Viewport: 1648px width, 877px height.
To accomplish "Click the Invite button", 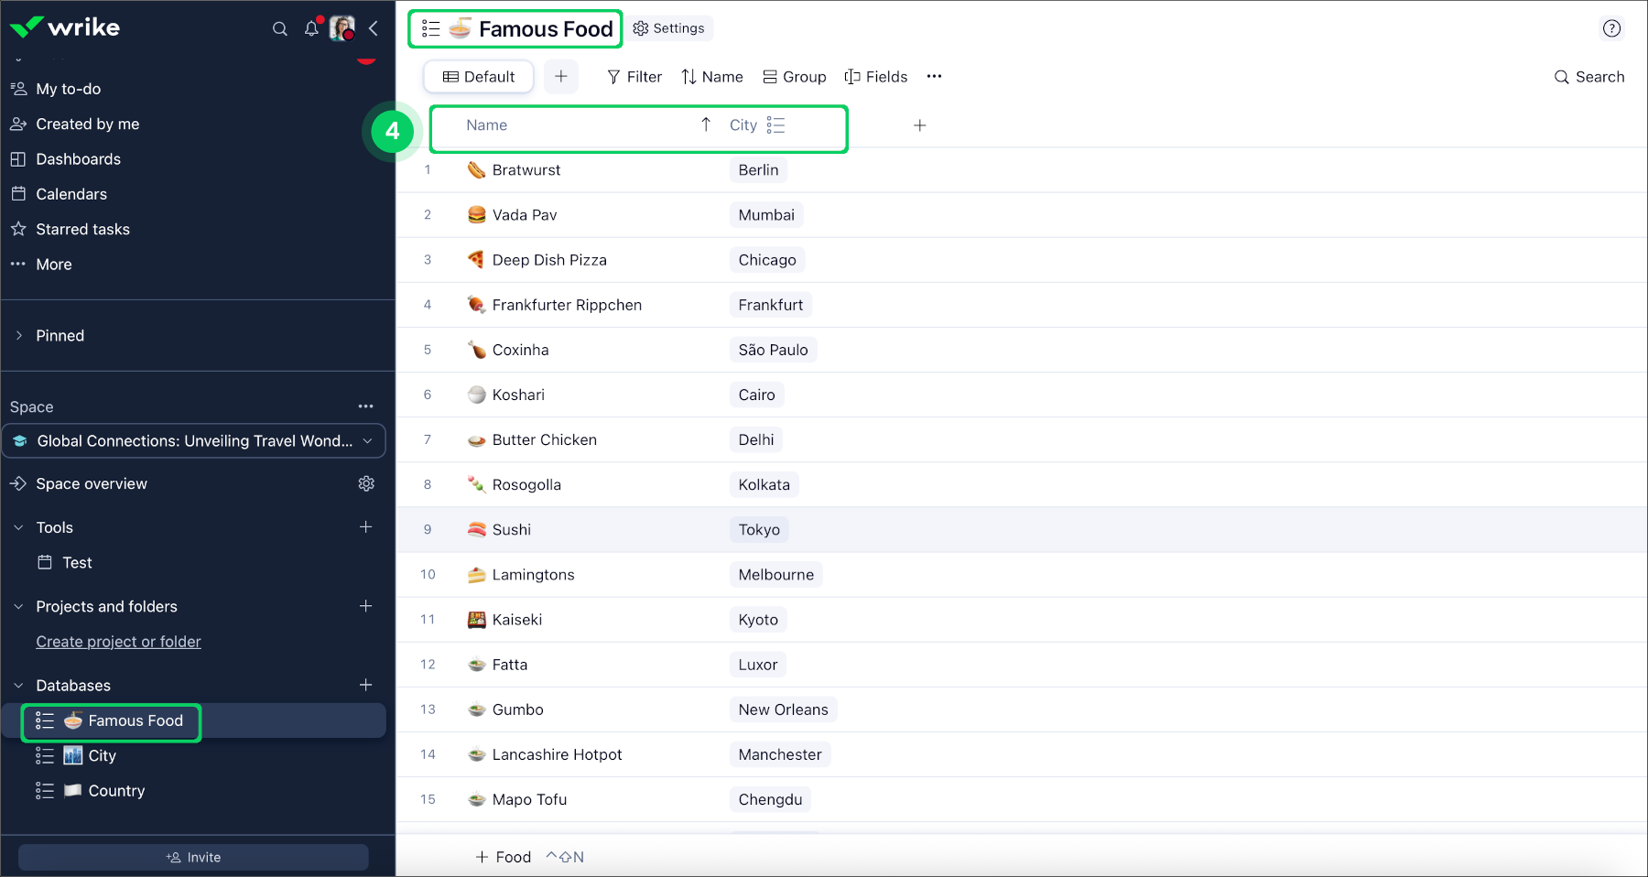I will tap(193, 858).
